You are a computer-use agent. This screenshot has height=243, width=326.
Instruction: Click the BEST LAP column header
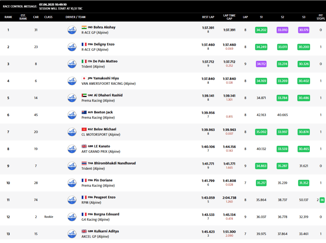pos(208,17)
